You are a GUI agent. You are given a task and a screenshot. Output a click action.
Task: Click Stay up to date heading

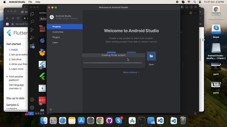pyautogui.click(x=15, y=98)
